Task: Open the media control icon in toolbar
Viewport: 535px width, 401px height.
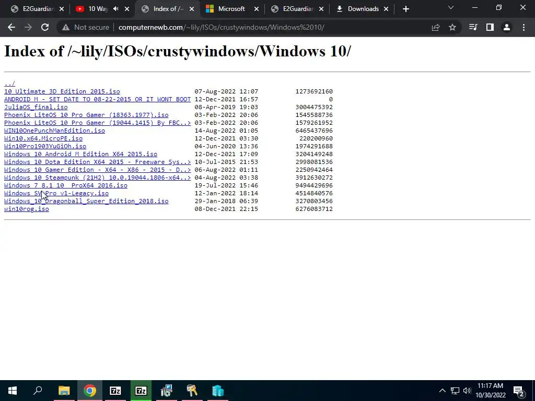Action: pos(473,27)
